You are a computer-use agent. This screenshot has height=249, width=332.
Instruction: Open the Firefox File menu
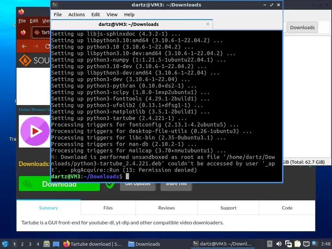click(22, 21)
